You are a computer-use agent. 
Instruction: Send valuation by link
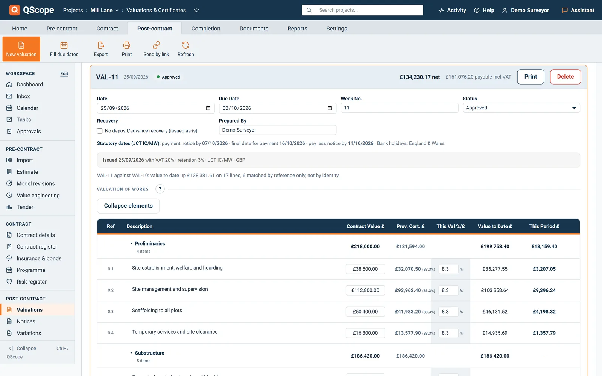tap(156, 49)
